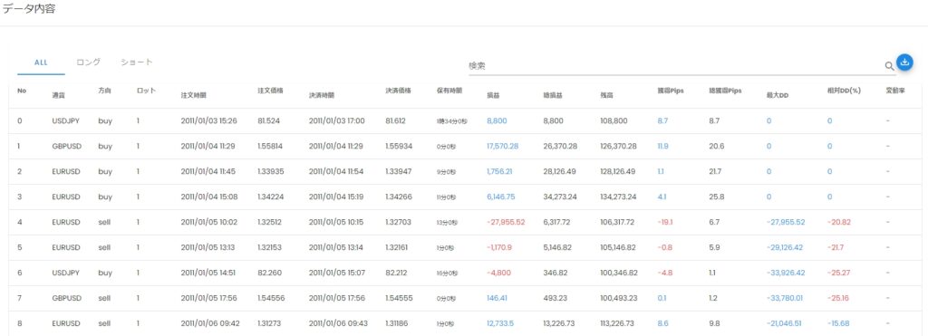Click profit value 6,146.75
The image size is (928, 336).
click(500, 197)
